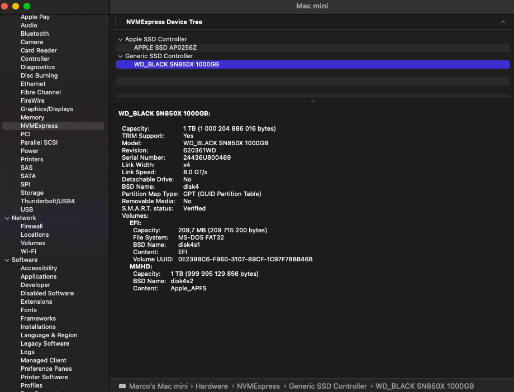Screen dimensions: 514x392
Task: Open Ethernet hardware section
Action: click(x=33, y=84)
